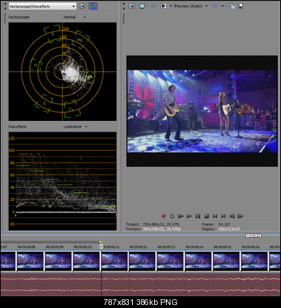This screenshot has height=308, width=281.
Task: Click the audio track waveform event
Action: tap(140, 284)
